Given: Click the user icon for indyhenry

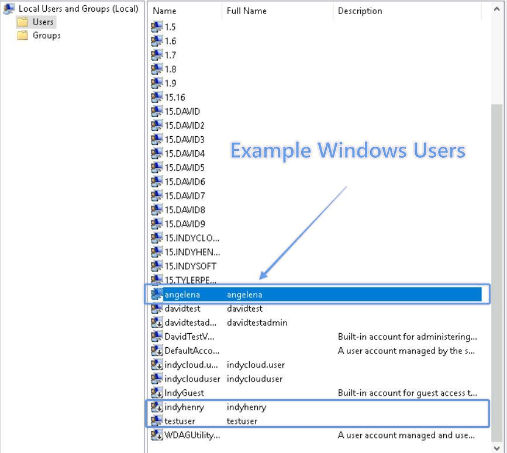Looking at the screenshot, I should pos(157,407).
